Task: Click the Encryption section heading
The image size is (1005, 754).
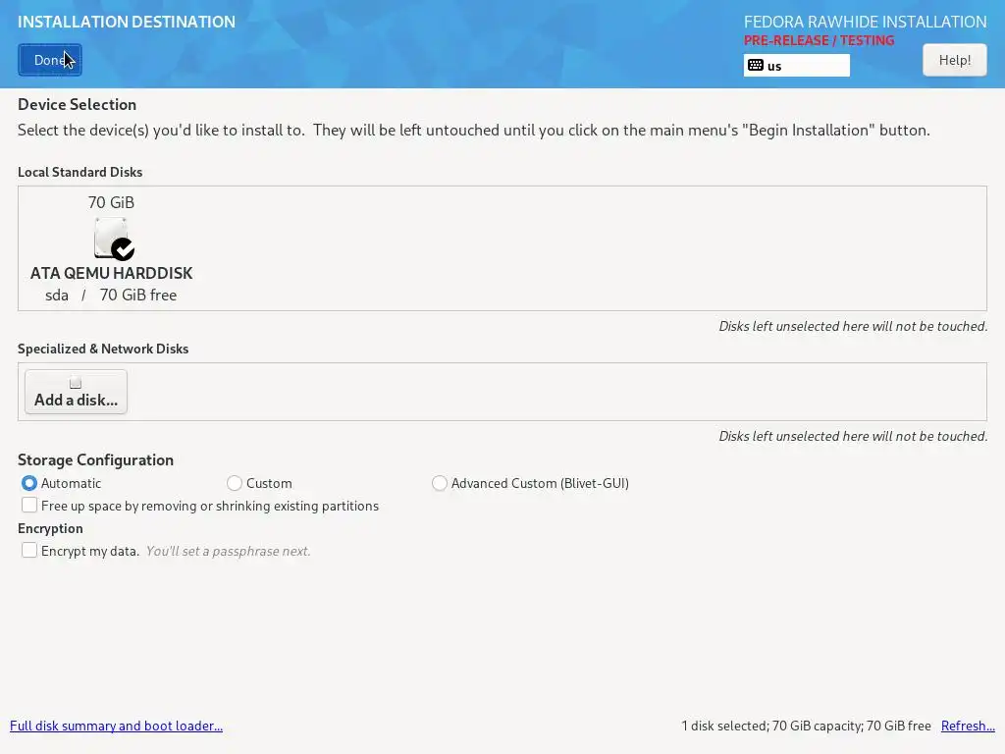Action: point(50,528)
